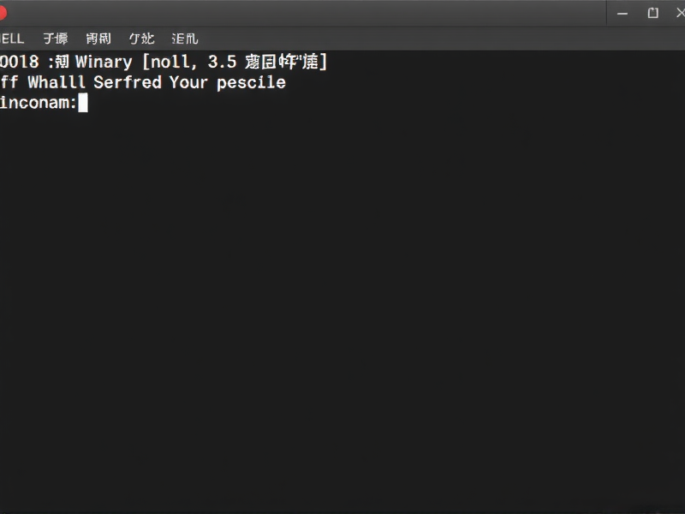Click the inconam: prompt label
The image size is (685, 514).
point(36,103)
